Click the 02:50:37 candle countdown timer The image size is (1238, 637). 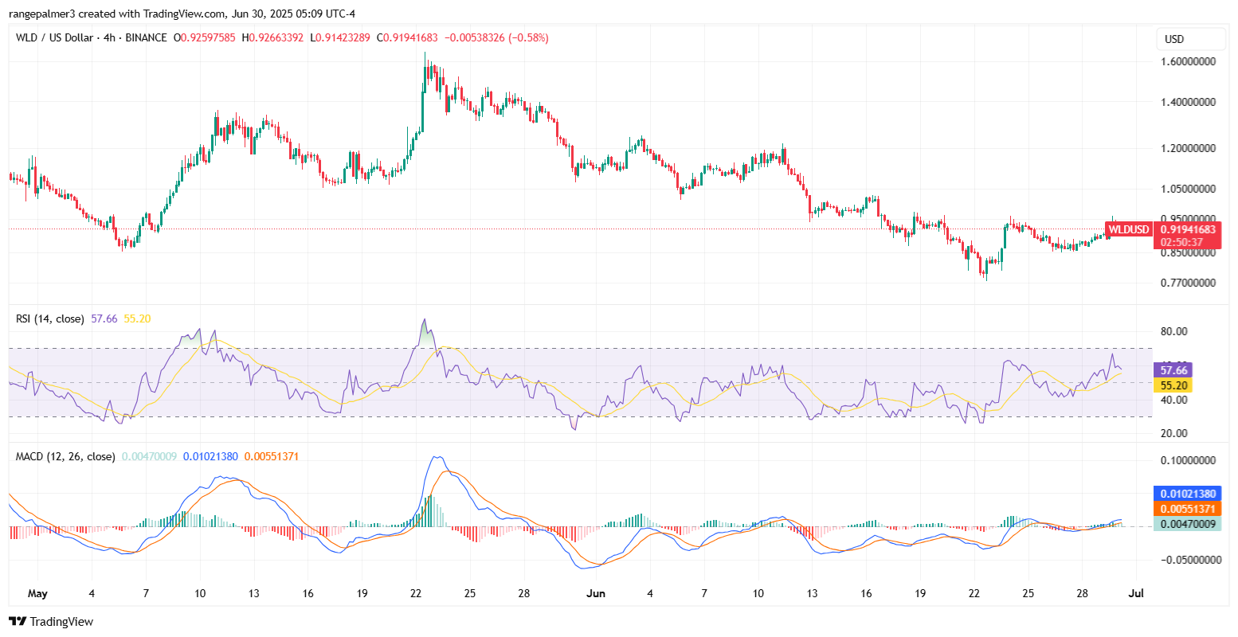[1186, 242]
